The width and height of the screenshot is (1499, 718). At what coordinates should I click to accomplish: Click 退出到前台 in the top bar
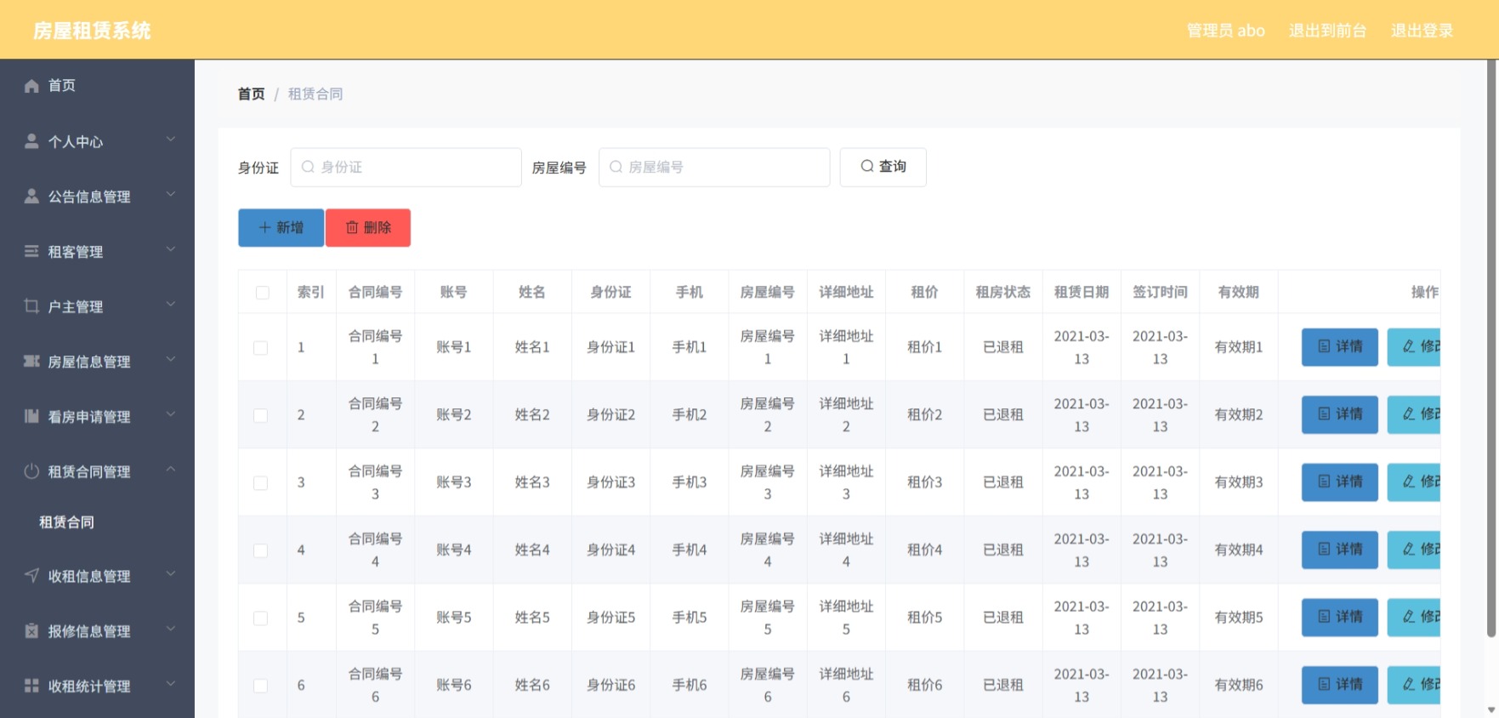pyautogui.click(x=1327, y=31)
